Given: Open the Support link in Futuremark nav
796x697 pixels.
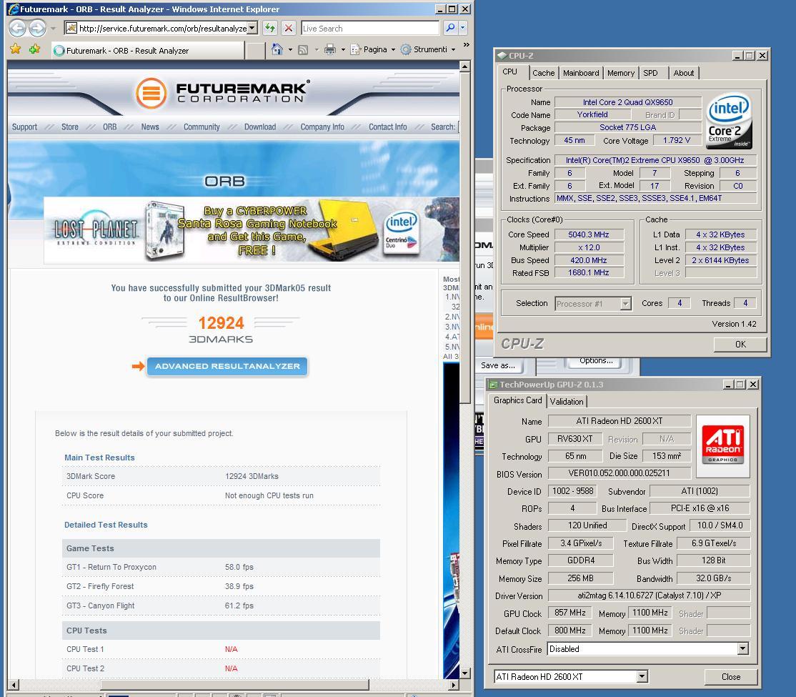Looking at the screenshot, I should 24,127.
